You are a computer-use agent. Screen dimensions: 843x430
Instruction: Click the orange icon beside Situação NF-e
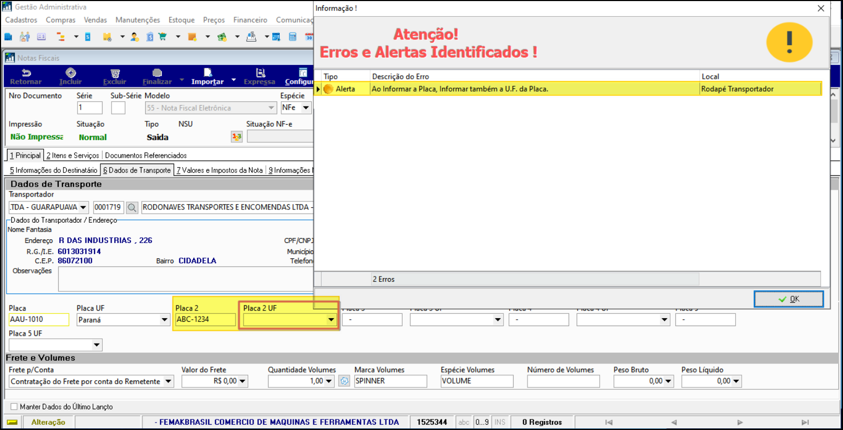[237, 137]
